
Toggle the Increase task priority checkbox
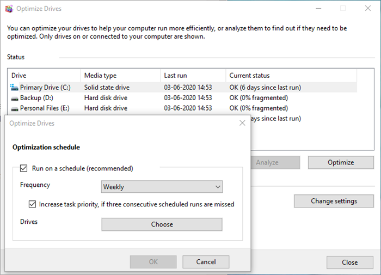[33, 204]
